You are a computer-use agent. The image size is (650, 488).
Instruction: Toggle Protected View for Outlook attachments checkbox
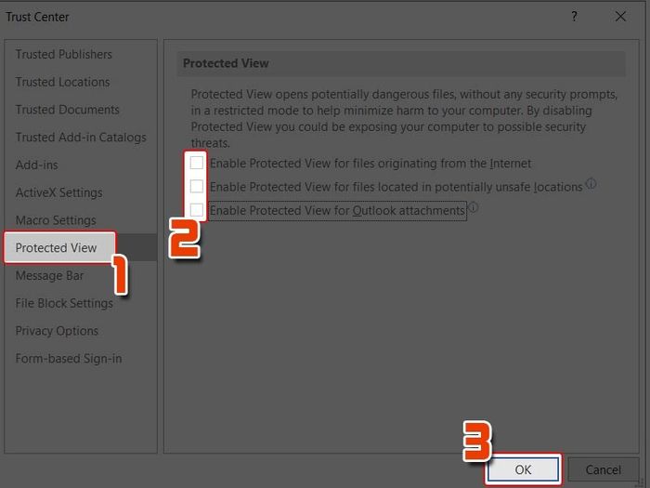coord(197,210)
